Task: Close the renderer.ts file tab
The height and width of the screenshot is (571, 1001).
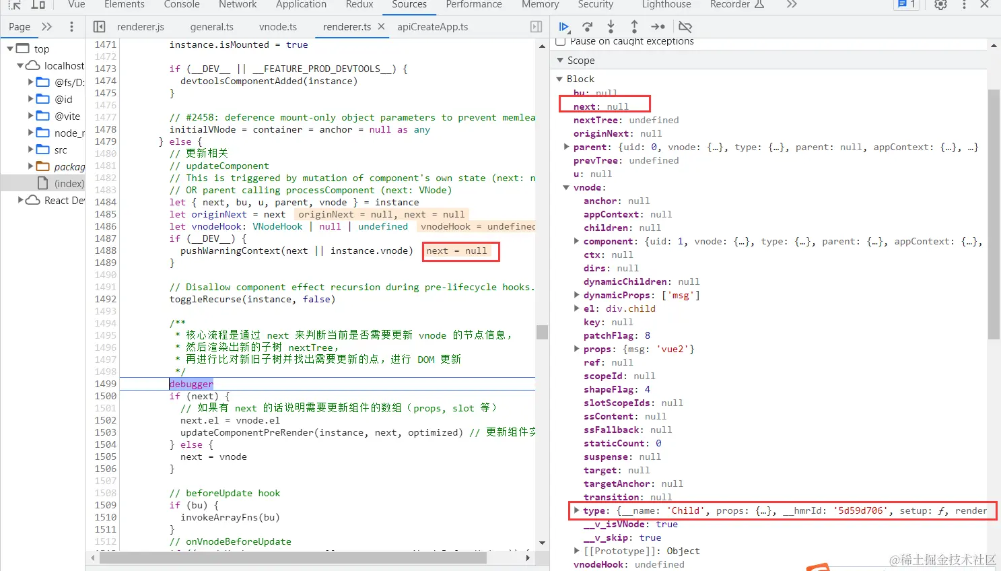Action: point(381,27)
